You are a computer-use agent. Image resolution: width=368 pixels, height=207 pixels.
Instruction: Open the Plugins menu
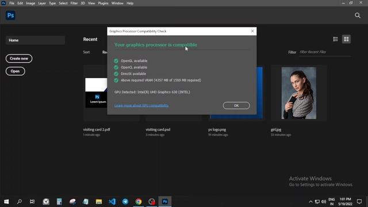pyautogui.click(x=103, y=3)
